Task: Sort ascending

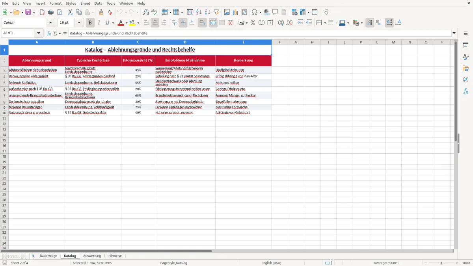Action: point(199,12)
